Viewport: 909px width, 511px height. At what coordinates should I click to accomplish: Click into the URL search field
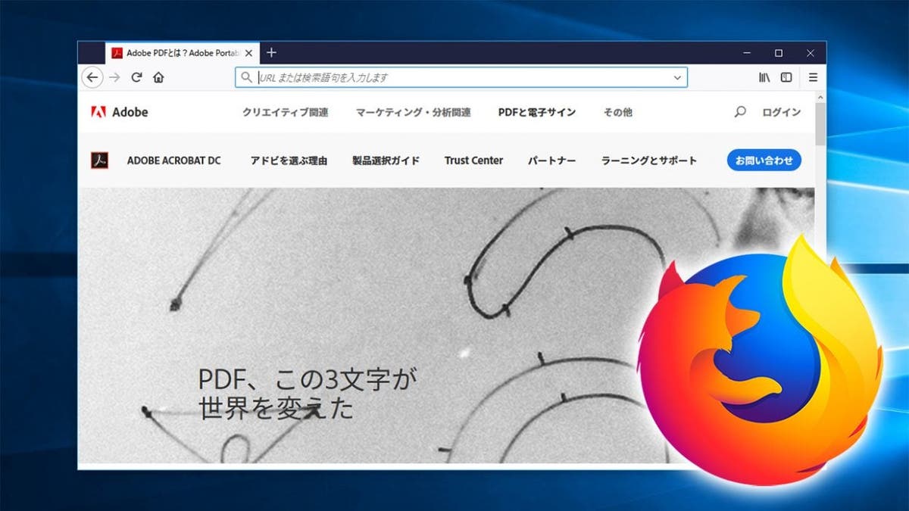click(454, 77)
